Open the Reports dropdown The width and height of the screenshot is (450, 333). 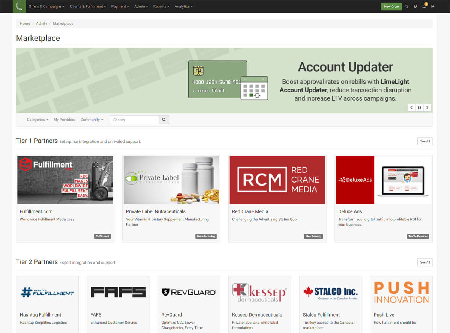tap(161, 6)
